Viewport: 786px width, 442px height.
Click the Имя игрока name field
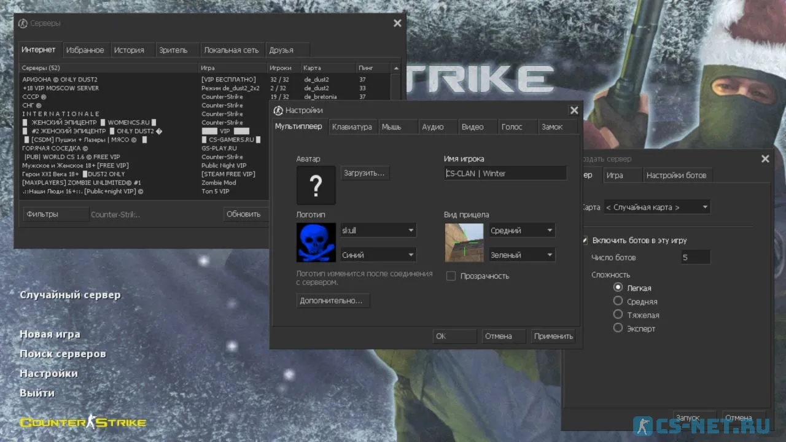click(x=505, y=174)
